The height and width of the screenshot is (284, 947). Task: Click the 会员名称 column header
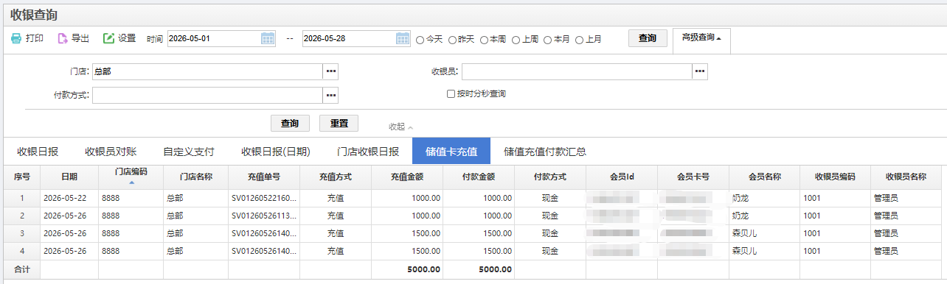click(765, 177)
